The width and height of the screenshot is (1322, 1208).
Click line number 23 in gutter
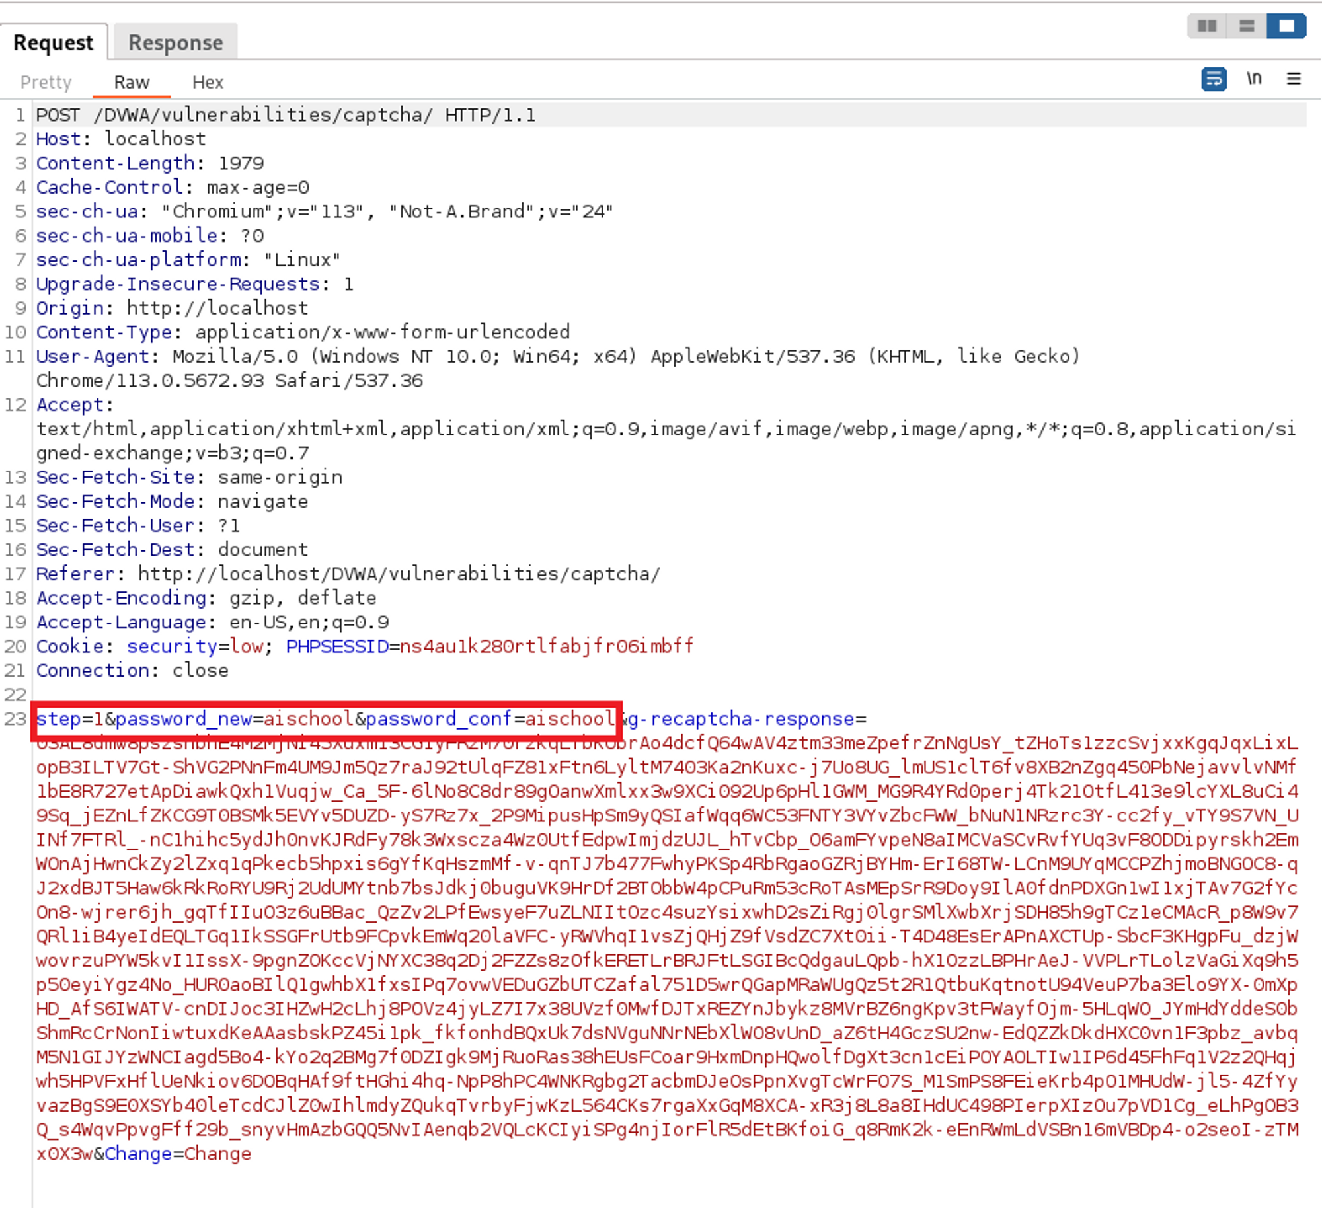point(15,718)
